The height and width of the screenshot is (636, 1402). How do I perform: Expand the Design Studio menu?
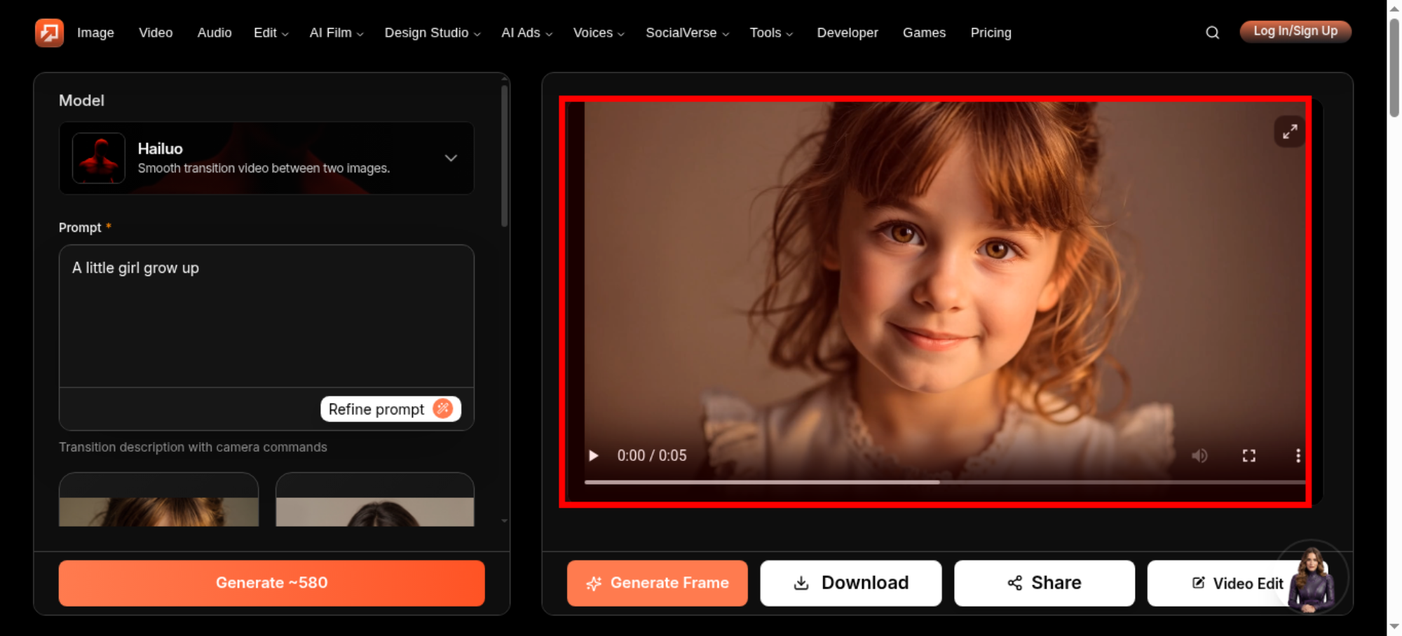point(433,32)
